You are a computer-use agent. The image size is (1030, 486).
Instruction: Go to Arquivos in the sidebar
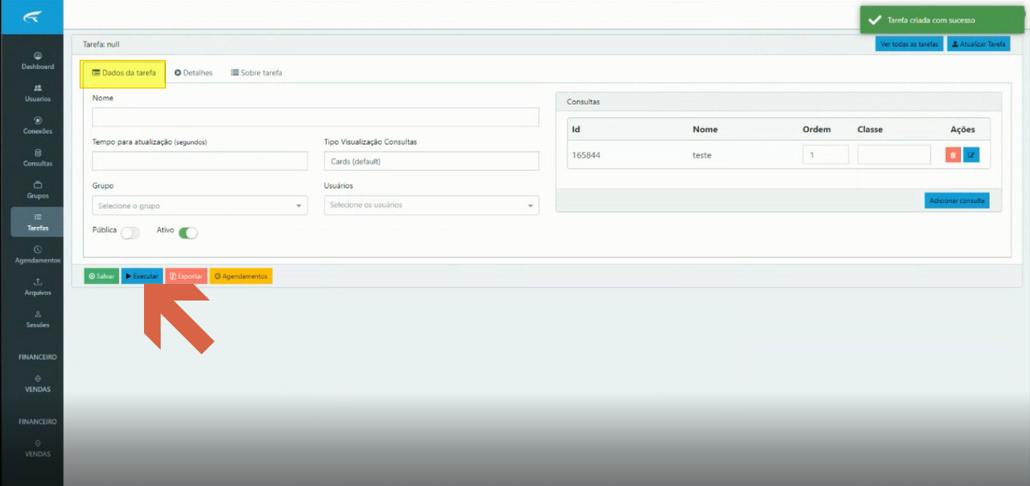click(x=37, y=287)
